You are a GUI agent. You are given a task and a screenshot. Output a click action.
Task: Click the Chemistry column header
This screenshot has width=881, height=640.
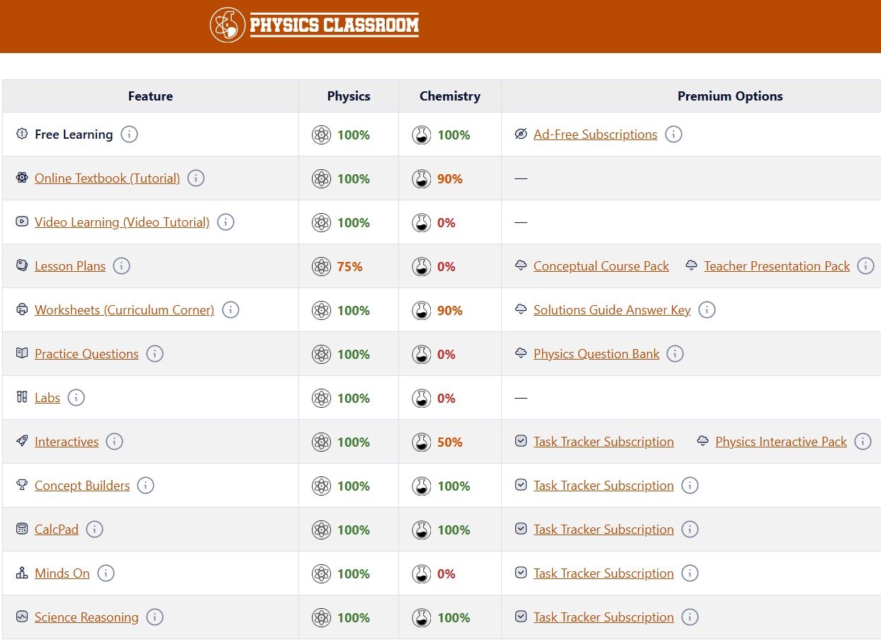pos(449,96)
